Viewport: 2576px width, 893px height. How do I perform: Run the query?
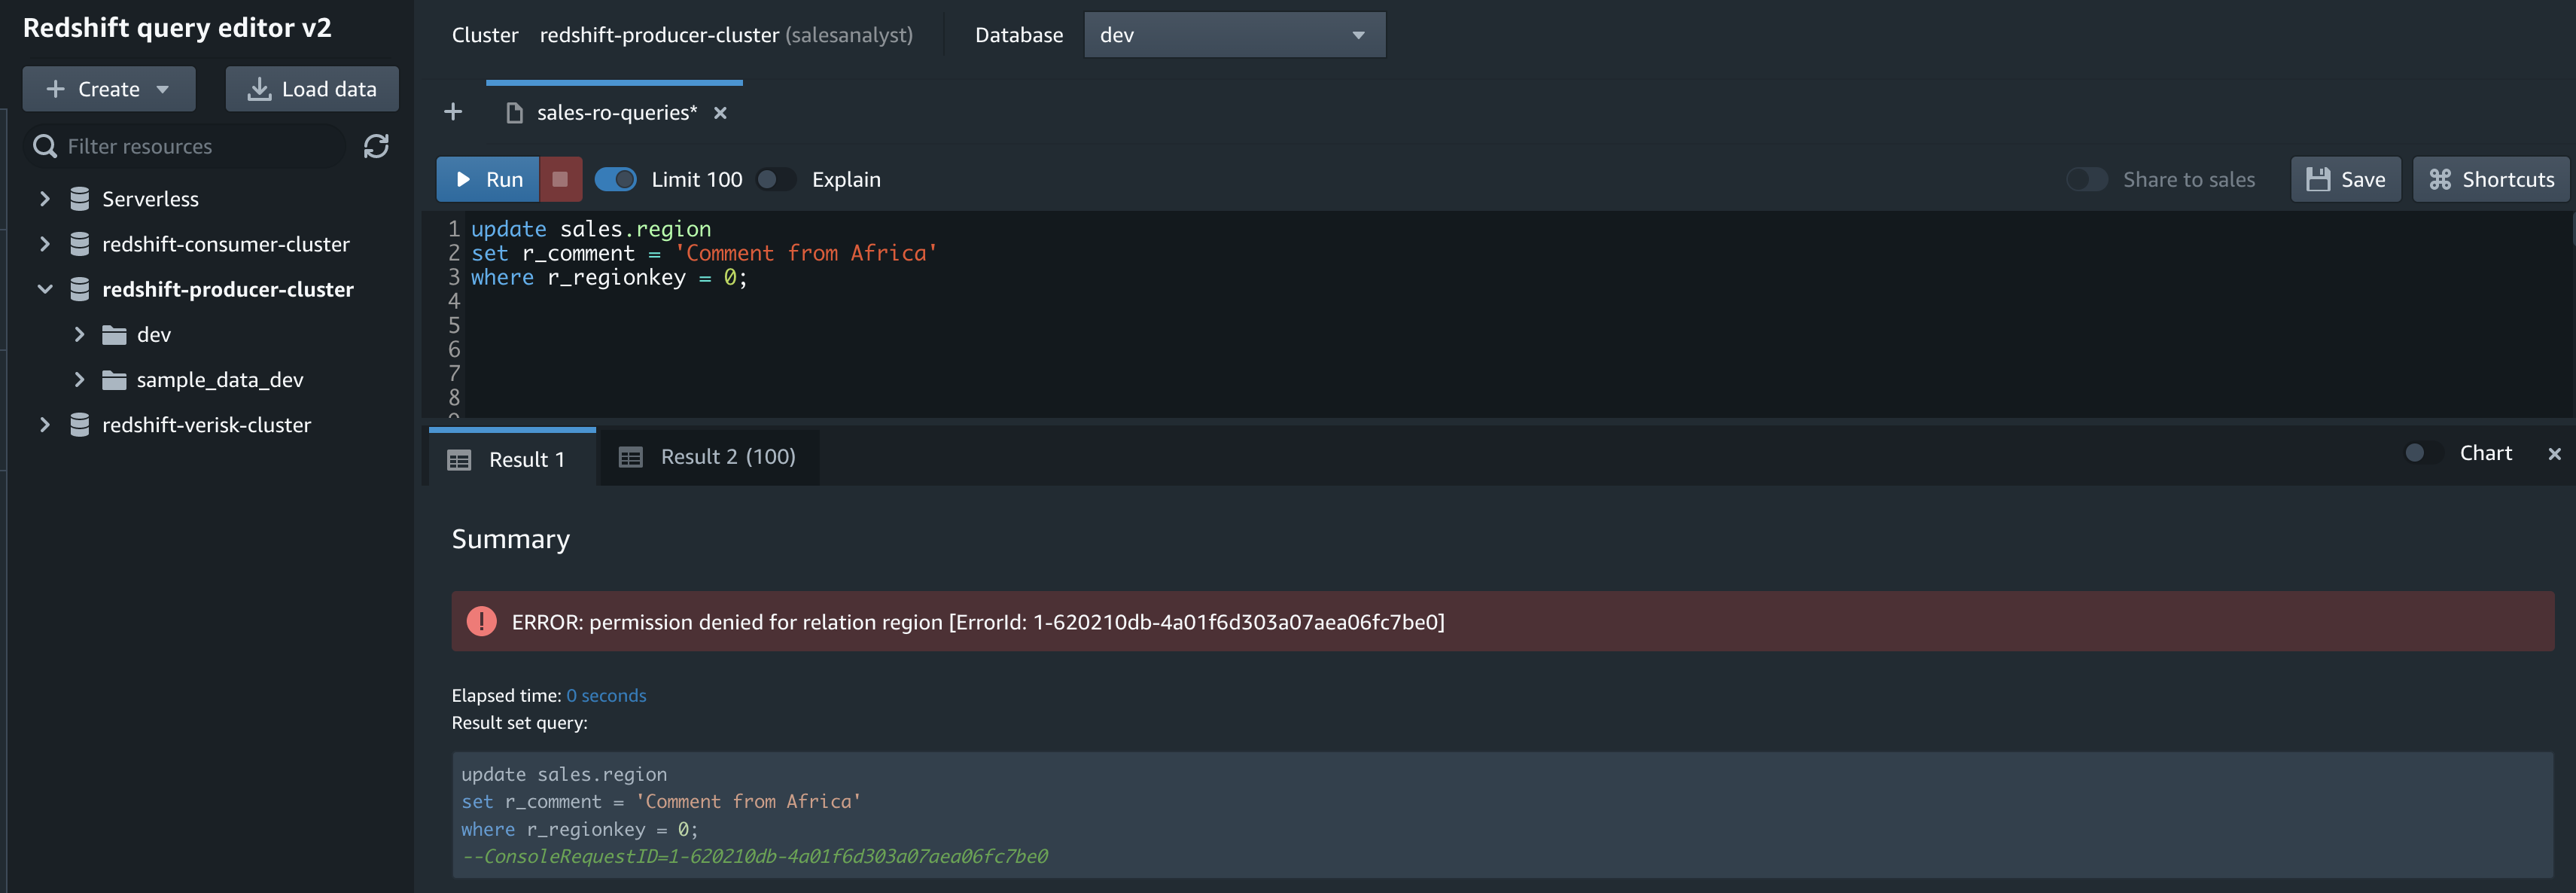pos(489,179)
